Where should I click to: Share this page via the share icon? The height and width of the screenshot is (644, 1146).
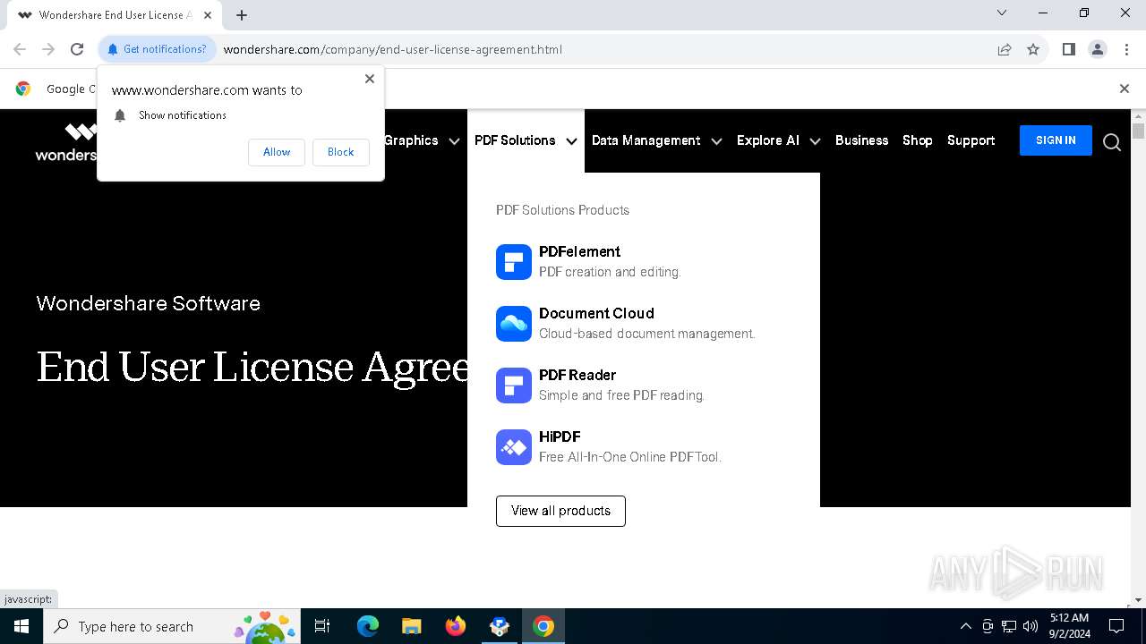tap(1005, 49)
